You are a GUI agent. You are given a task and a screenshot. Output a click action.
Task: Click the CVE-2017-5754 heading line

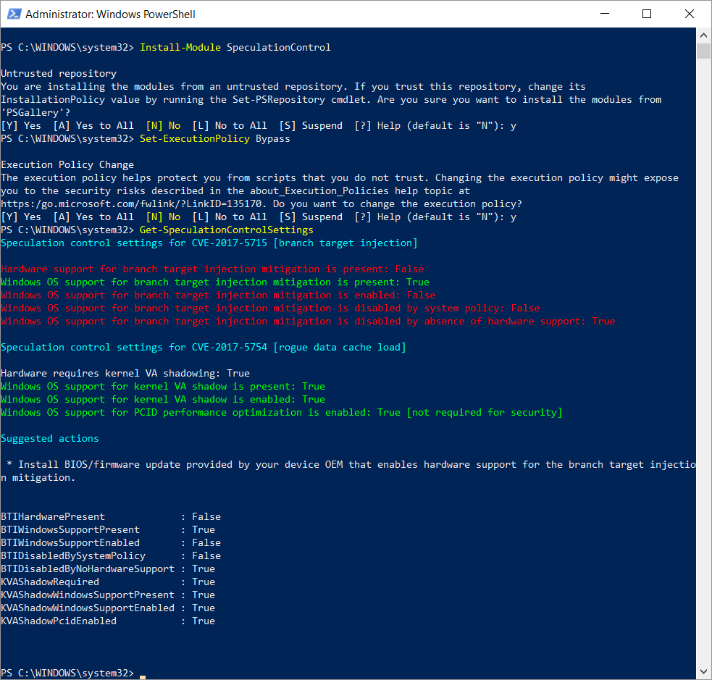203,348
